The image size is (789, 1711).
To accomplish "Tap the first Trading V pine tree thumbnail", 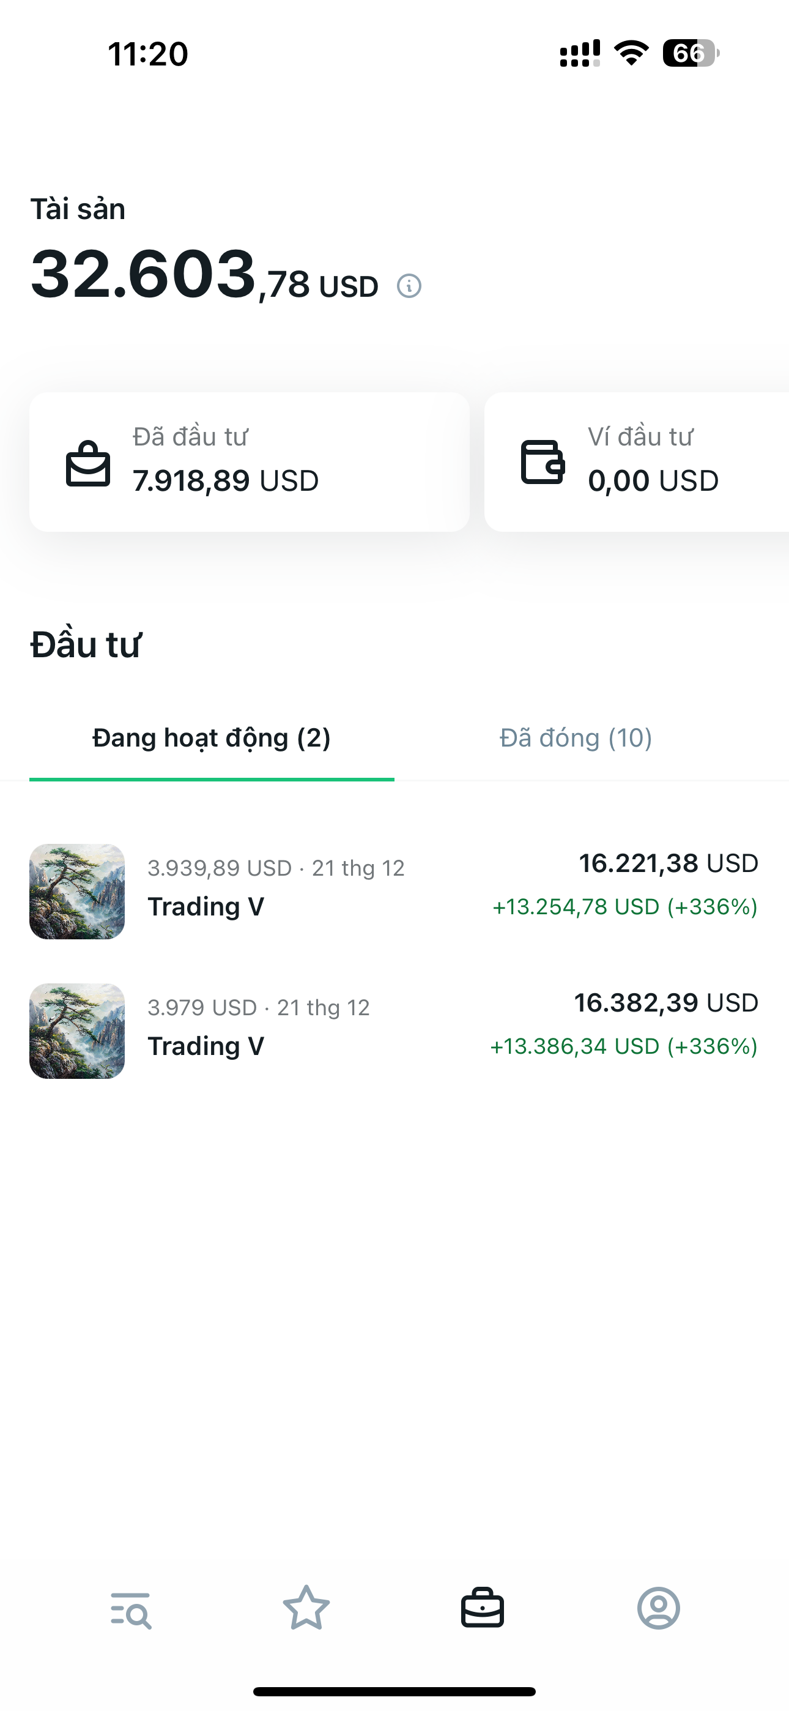I will pos(77,892).
